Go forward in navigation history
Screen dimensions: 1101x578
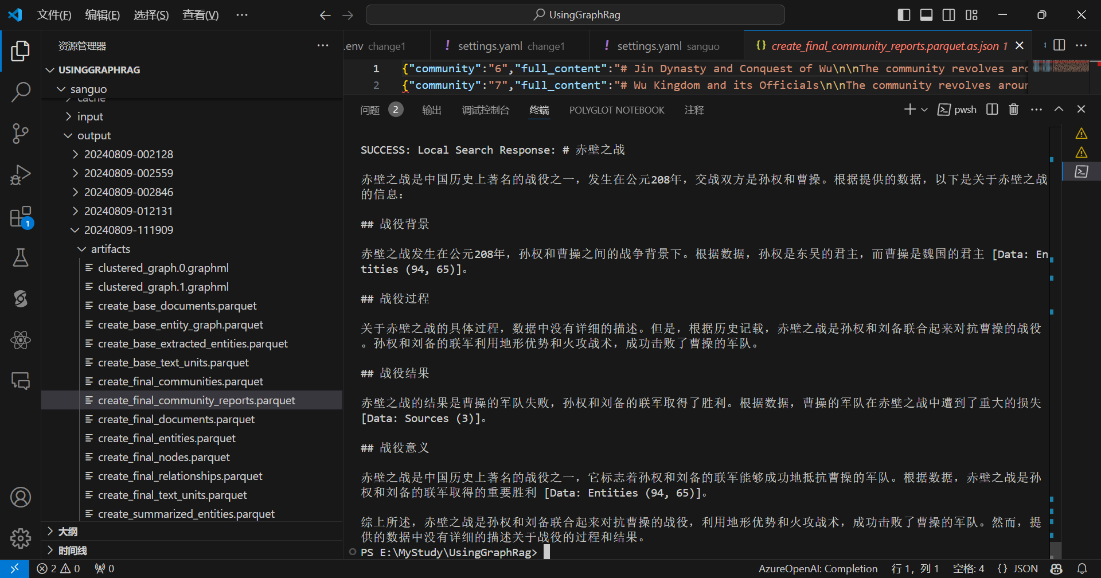coord(348,15)
